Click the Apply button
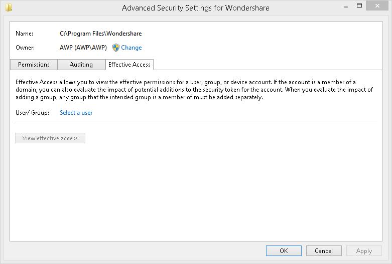This screenshot has width=392, height=264. click(364, 251)
